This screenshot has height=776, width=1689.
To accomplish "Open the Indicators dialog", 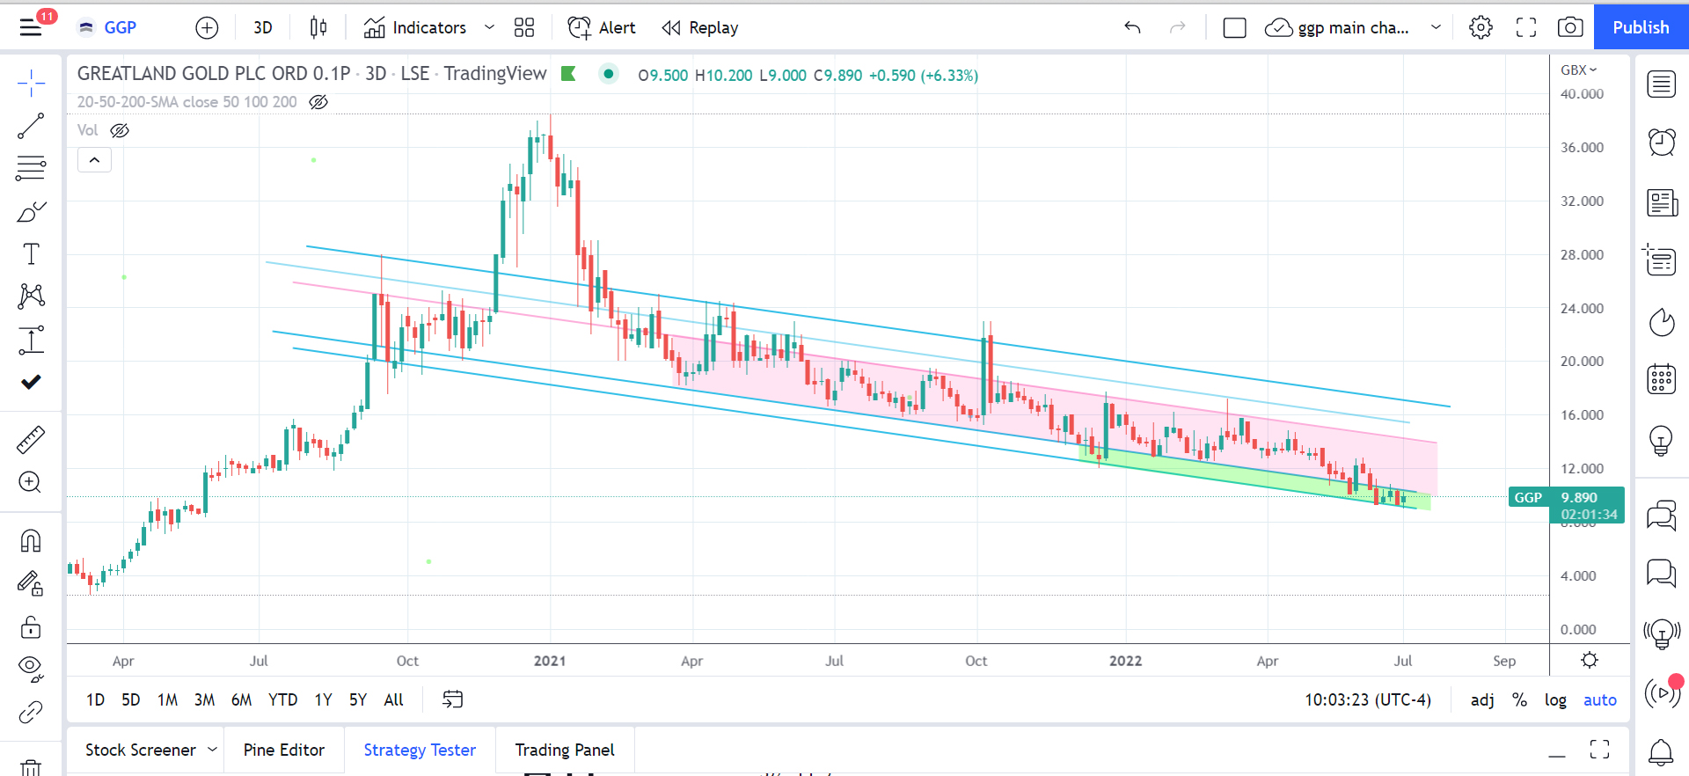I will point(414,27).
